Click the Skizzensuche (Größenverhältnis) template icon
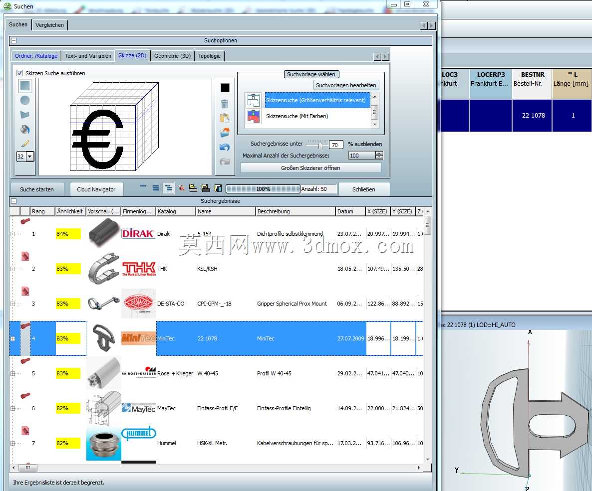This screenshot has height=491, width=592. pyautogui.click(x=254, y=100)
